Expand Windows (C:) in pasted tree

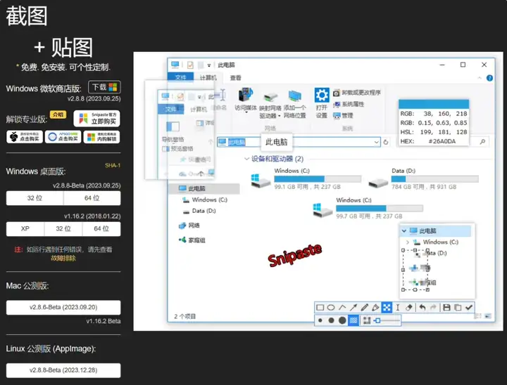pyautogui.click(x=408, y=242)
